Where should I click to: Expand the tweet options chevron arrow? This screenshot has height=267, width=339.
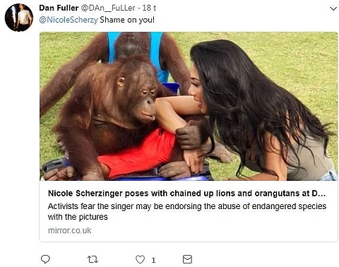coord(333,9)
